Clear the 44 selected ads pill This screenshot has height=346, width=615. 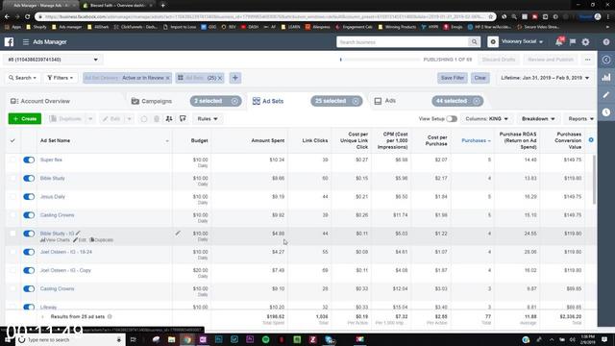coord(477,101)
